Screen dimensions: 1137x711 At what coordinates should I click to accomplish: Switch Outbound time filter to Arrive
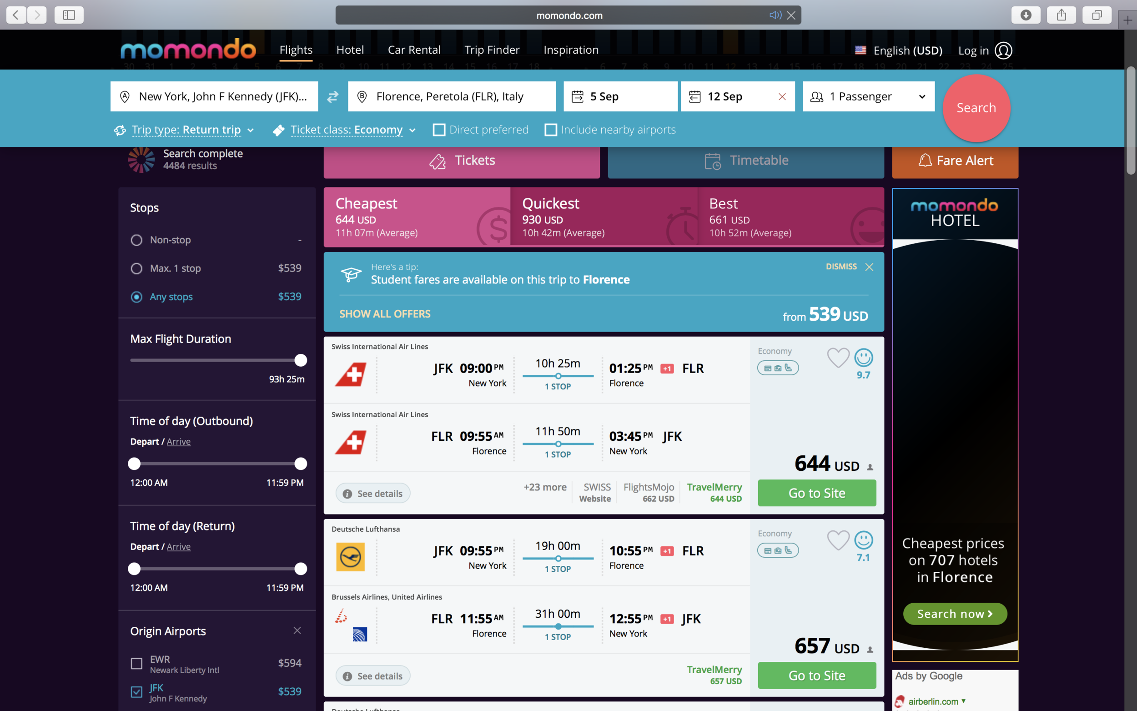tap(179, 442)
